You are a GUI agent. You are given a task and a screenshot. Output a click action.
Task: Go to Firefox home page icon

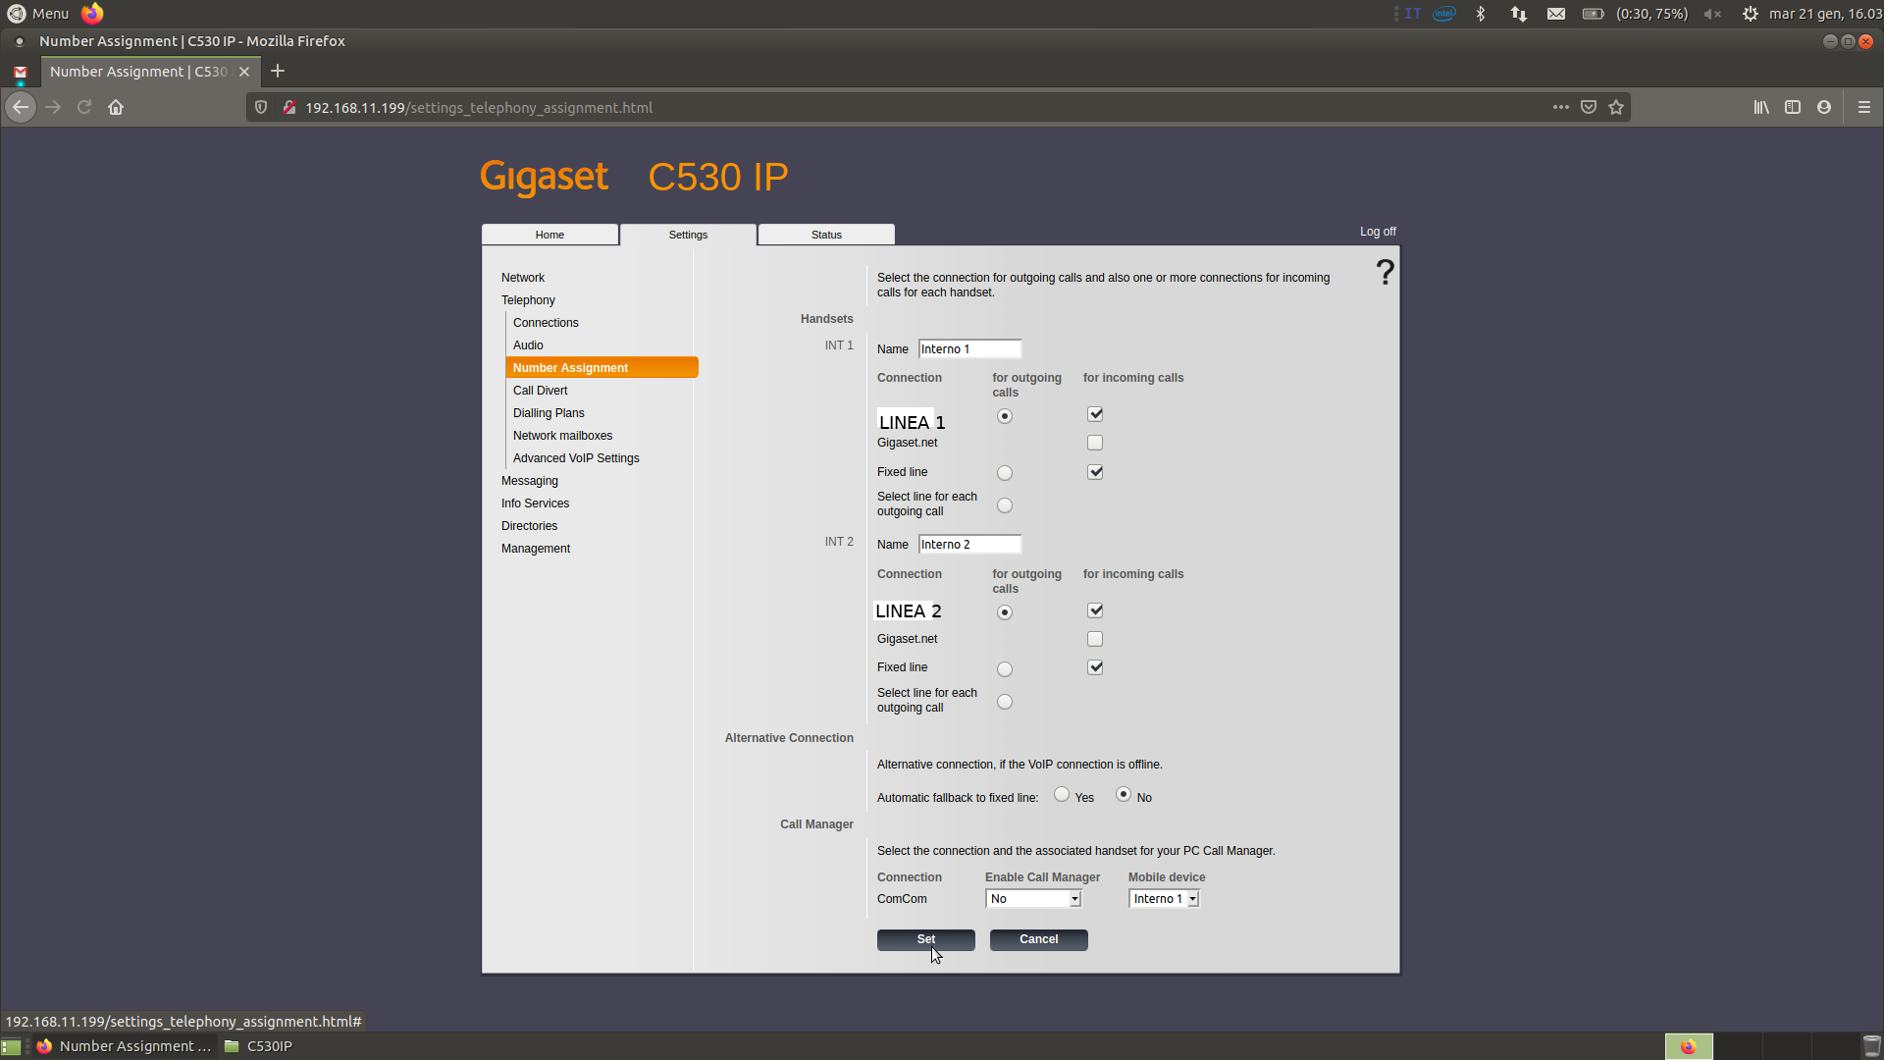116,107
